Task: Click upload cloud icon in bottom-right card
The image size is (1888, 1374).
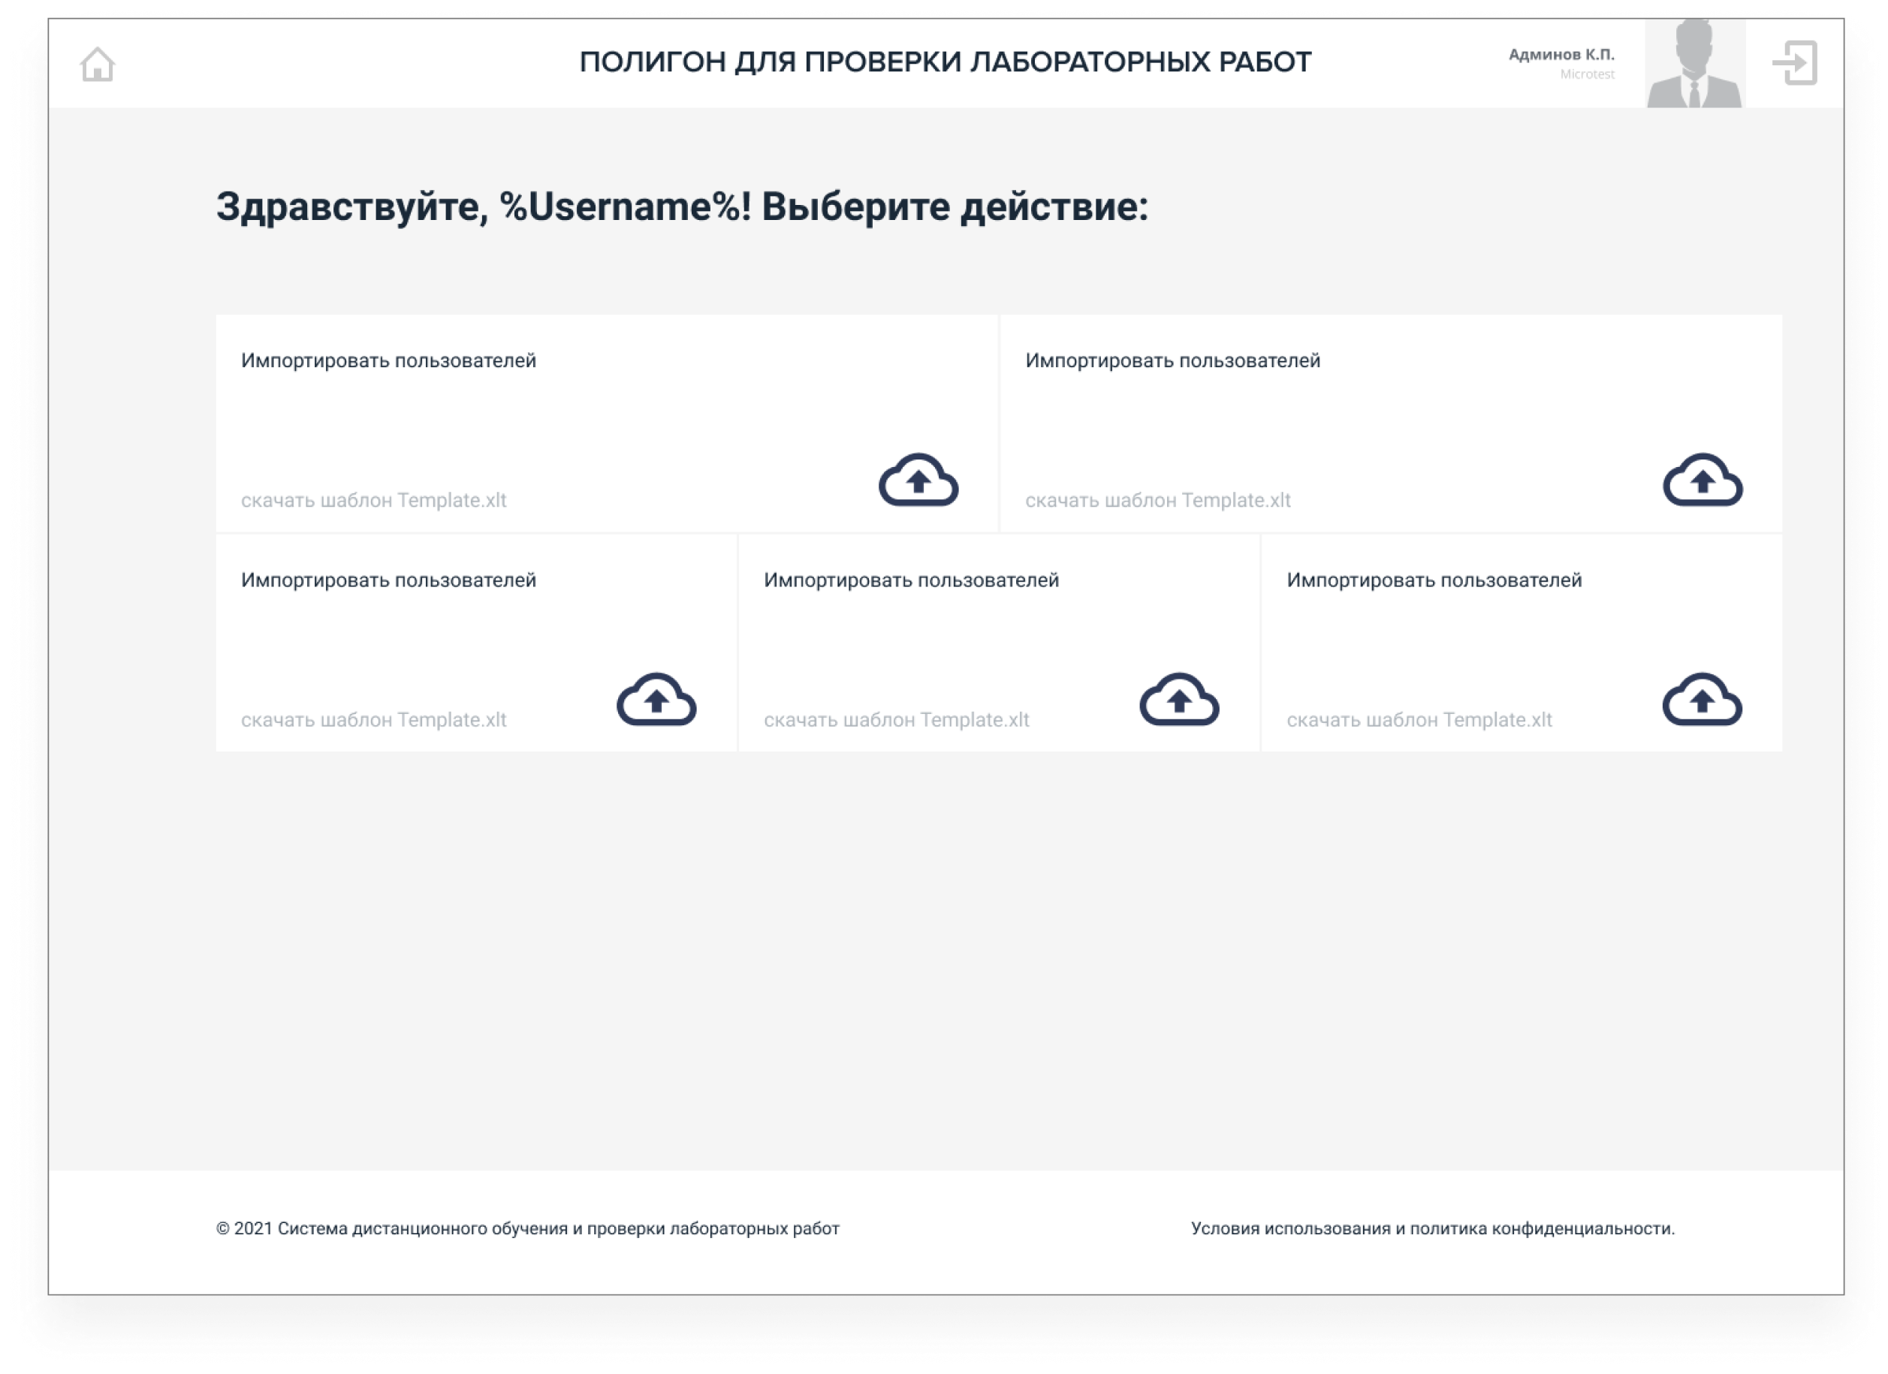Action: tap(1702, 700)
